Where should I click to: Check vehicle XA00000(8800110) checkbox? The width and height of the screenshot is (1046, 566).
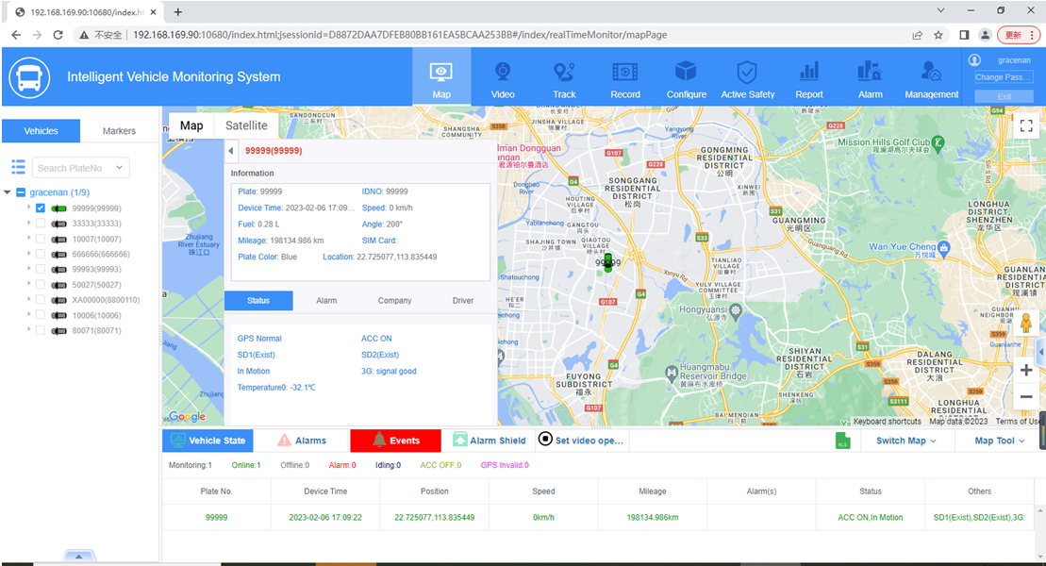coord(40,300)
